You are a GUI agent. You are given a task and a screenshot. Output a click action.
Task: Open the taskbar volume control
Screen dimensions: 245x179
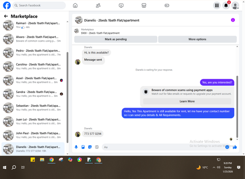tap(219, 167)
